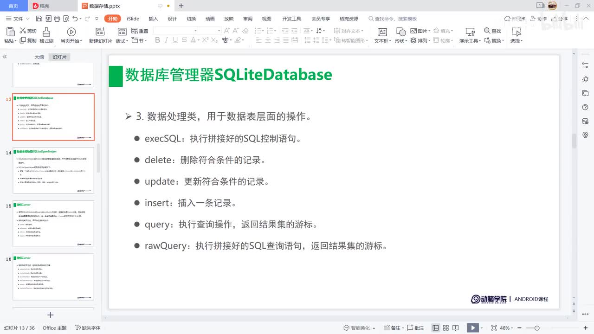Toggle Superscript formatting

(x=205, y=40)
